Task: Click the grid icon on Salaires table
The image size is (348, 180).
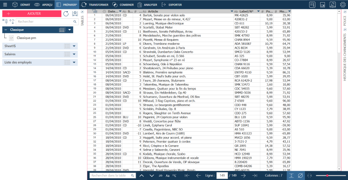Action: (x=67, y=54)
